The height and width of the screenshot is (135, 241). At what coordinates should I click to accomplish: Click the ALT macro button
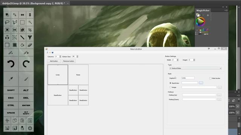pos(26,90)
